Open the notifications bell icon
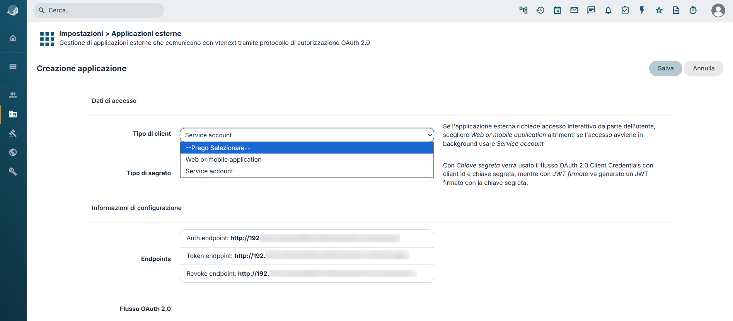This screenshot has height=321, width=733. tap(608, 10)
